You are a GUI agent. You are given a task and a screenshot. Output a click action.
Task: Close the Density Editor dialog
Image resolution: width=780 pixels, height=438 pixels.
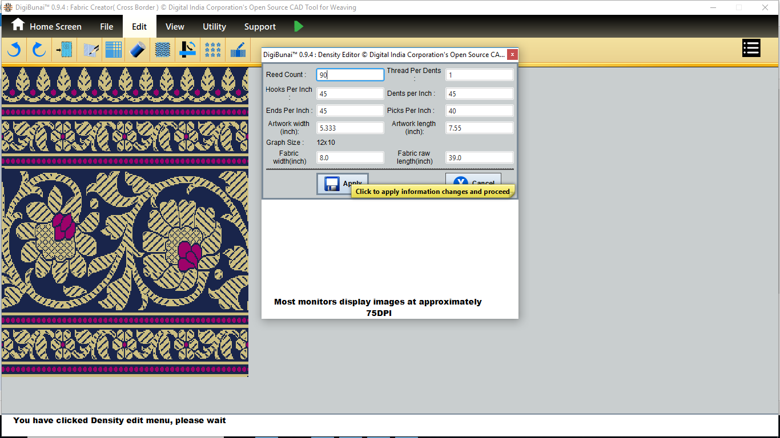click(512, 55)
